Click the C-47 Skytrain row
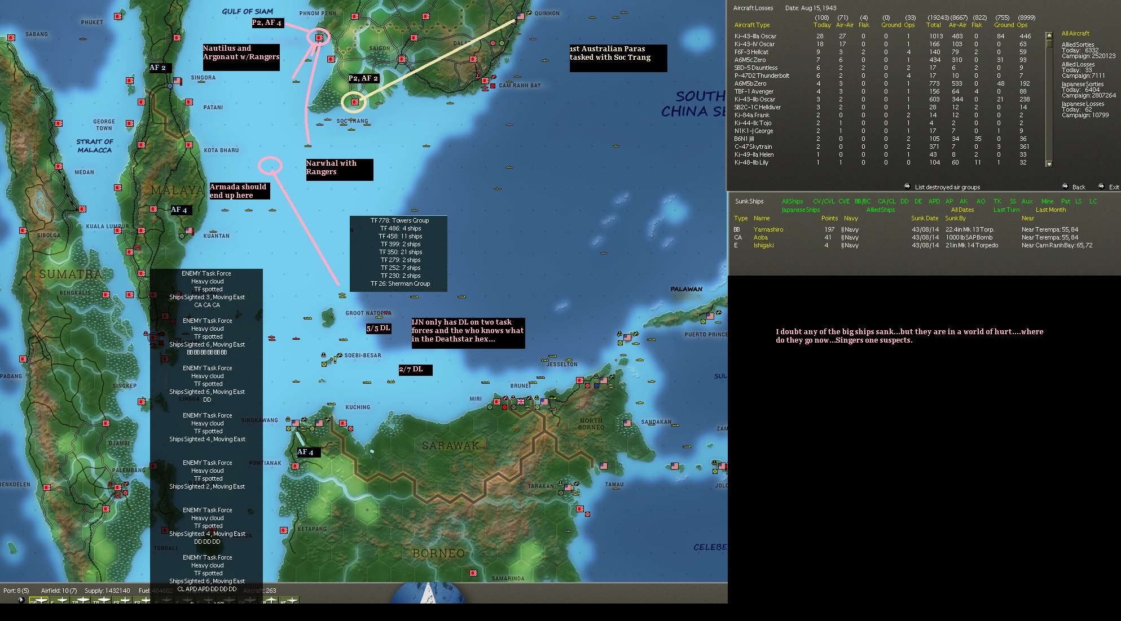This screenshot has height=621, width=1121. 882,147
